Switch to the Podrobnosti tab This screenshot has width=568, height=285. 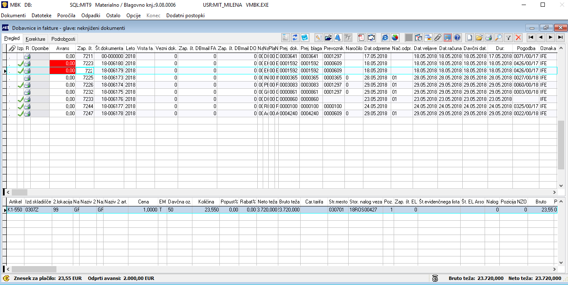63,39
